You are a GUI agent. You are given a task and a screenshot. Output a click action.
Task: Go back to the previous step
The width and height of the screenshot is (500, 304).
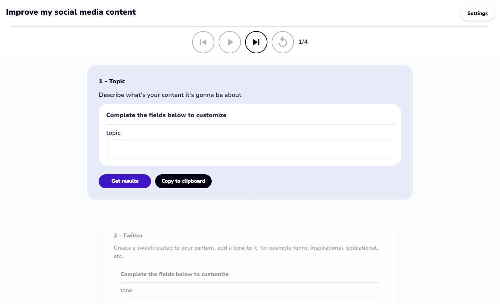click(203, 42)
